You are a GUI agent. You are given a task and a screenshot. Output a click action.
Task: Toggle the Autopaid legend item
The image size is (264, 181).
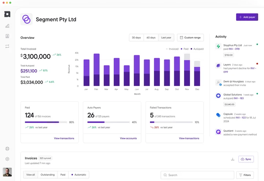click(197, 49)
